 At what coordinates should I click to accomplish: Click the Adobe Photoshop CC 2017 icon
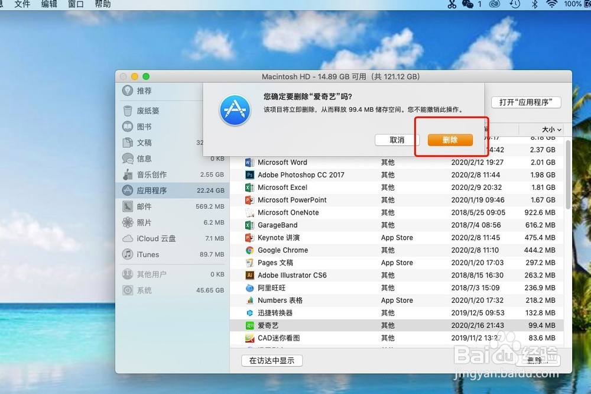[x=250, y=175]
